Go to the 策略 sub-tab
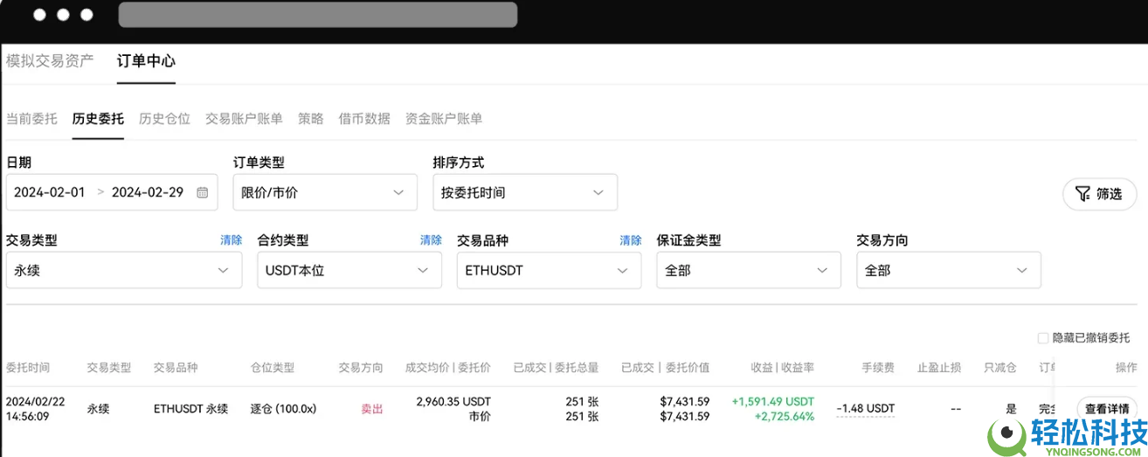The width and height of the screenshot is (1148, 457). tap(310, 119)
